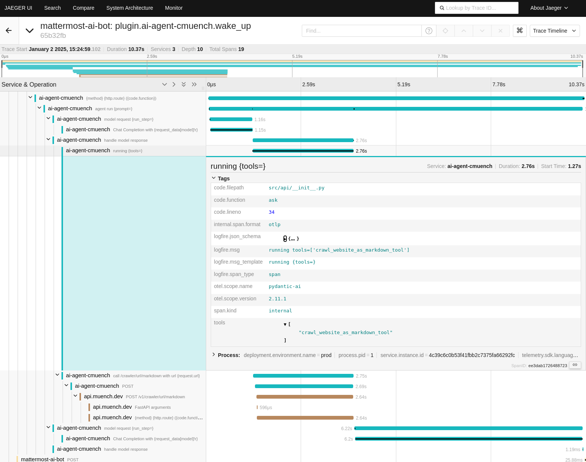Expand one level of spans icon
This screenshot has width=586, height=462.
[174, 84]
